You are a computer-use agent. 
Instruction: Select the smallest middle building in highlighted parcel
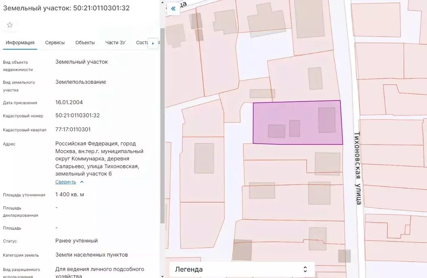(295, 128)
